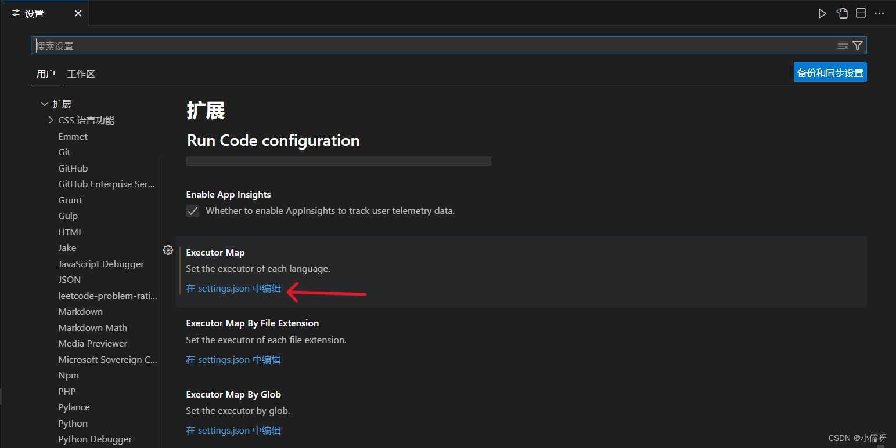
Task: Click the Run Code configuration progress bar
Action: click(339, 161)
